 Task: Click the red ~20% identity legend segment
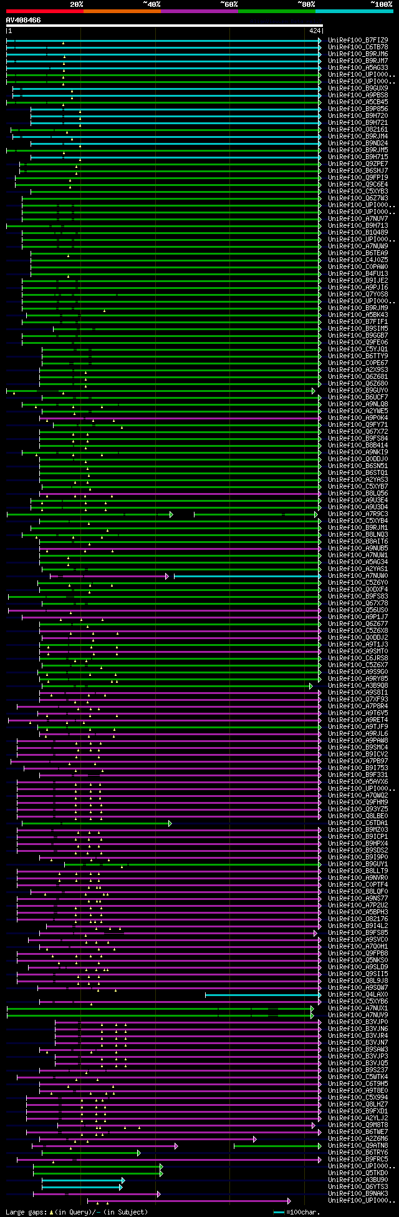pos(45,11)
